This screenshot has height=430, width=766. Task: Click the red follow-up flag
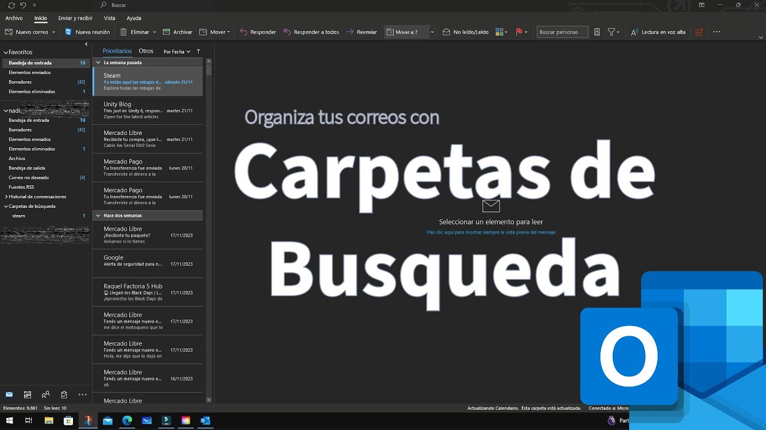pyautogui.click(x=519, y=32)
